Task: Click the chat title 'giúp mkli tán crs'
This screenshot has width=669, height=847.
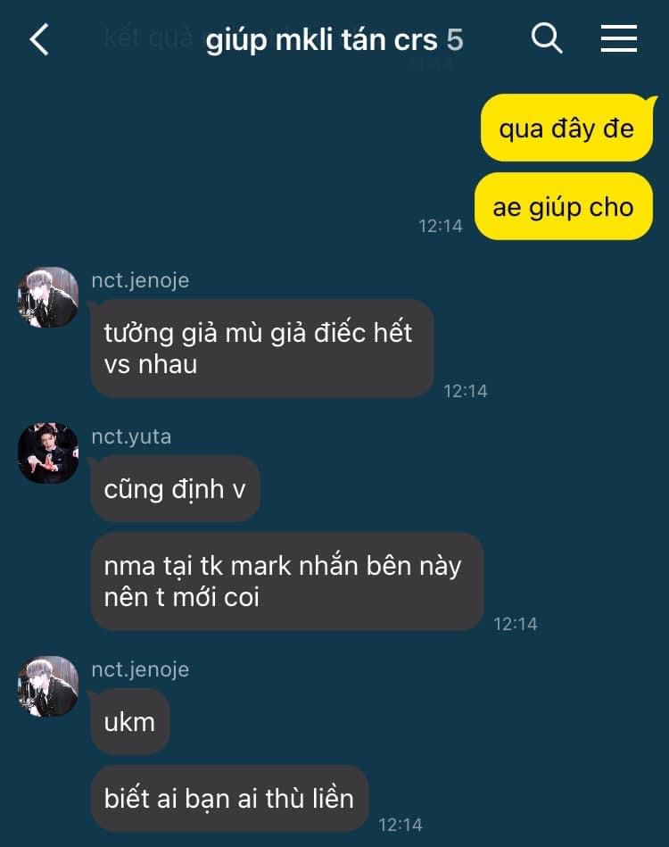Action: [x=321, y=40]
